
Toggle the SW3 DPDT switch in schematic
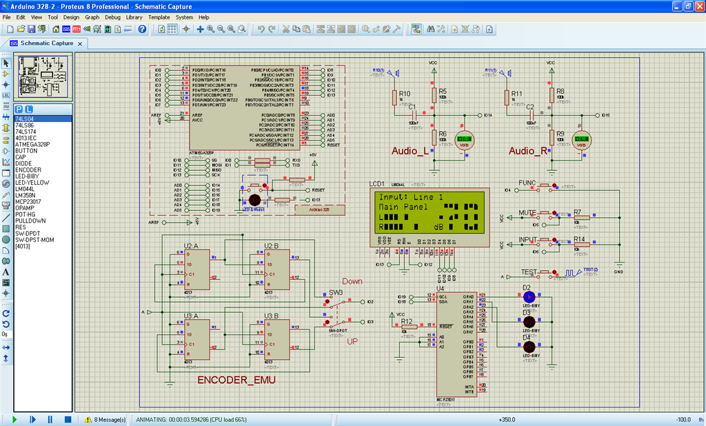point(336,312)
